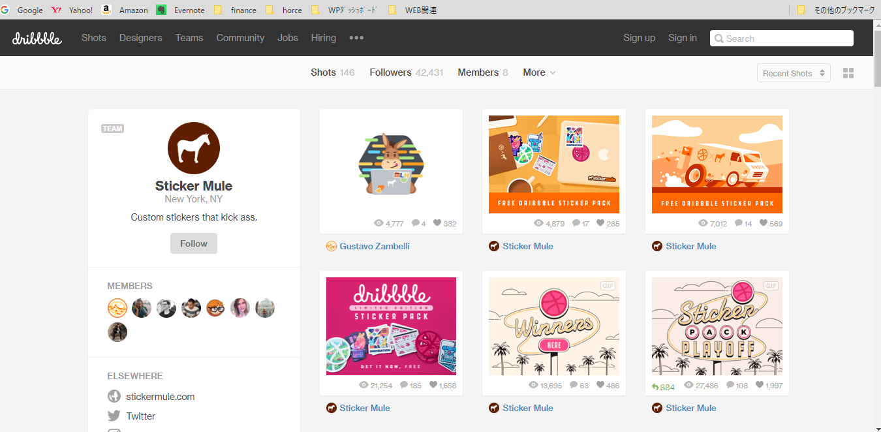Open the three-dots more navigation menu
Image resolution: width=881 pixels, height=432 pixels.
point(356,38)
